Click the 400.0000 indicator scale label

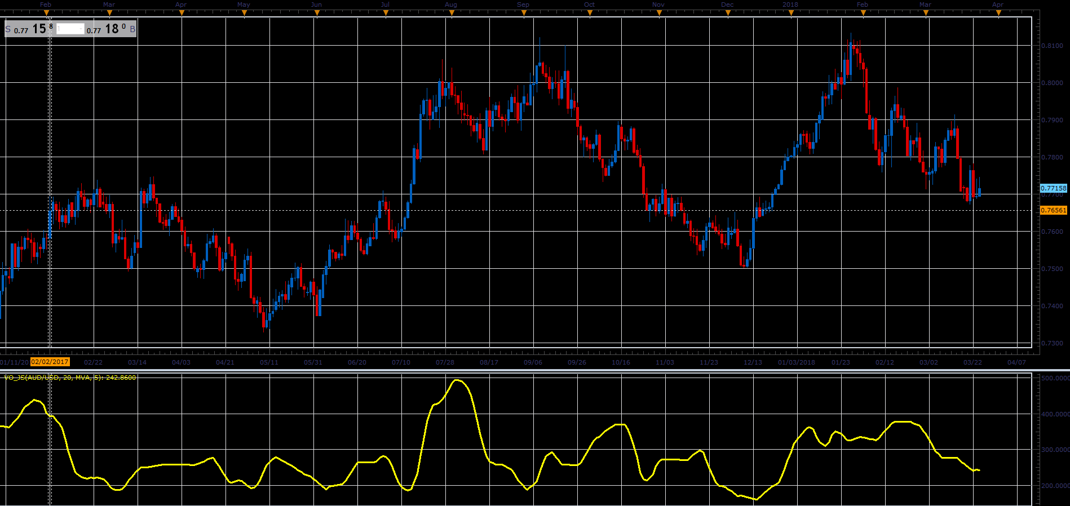(x=1055, y=414)
